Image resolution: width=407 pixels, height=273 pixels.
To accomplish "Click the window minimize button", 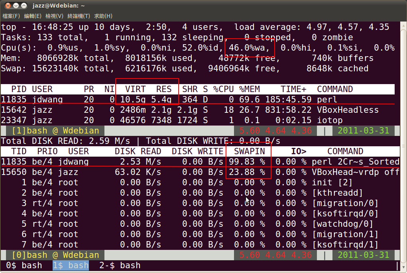I will 16,6.
